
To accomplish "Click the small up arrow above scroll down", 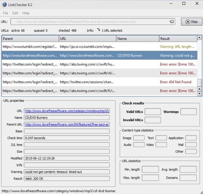I will (x=199, y=89).
